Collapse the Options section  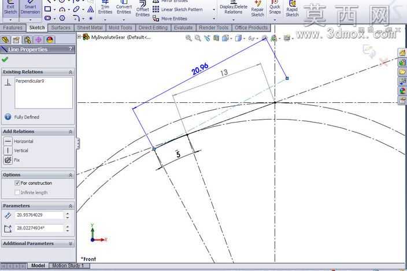pos(71,175)
